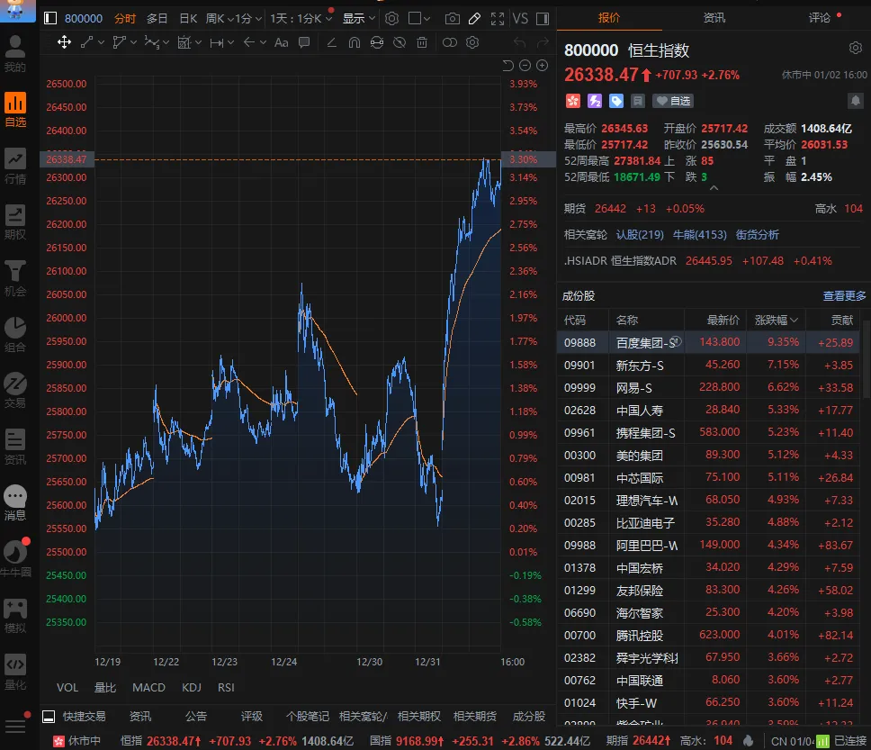Switch to the 多日 chart tab
The width and height of the screenshot is (871, 750).
point(157,18)
